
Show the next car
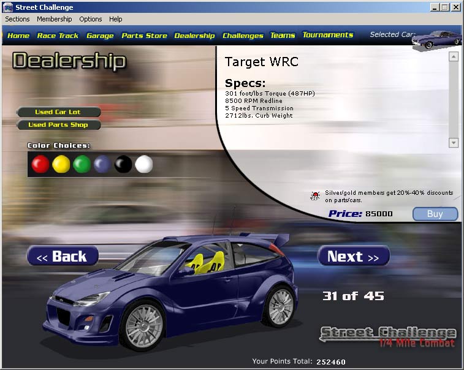(353, 256)
